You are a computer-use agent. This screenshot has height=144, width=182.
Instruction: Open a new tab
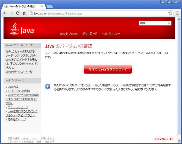pyautogui.click(x=49, y=6)
